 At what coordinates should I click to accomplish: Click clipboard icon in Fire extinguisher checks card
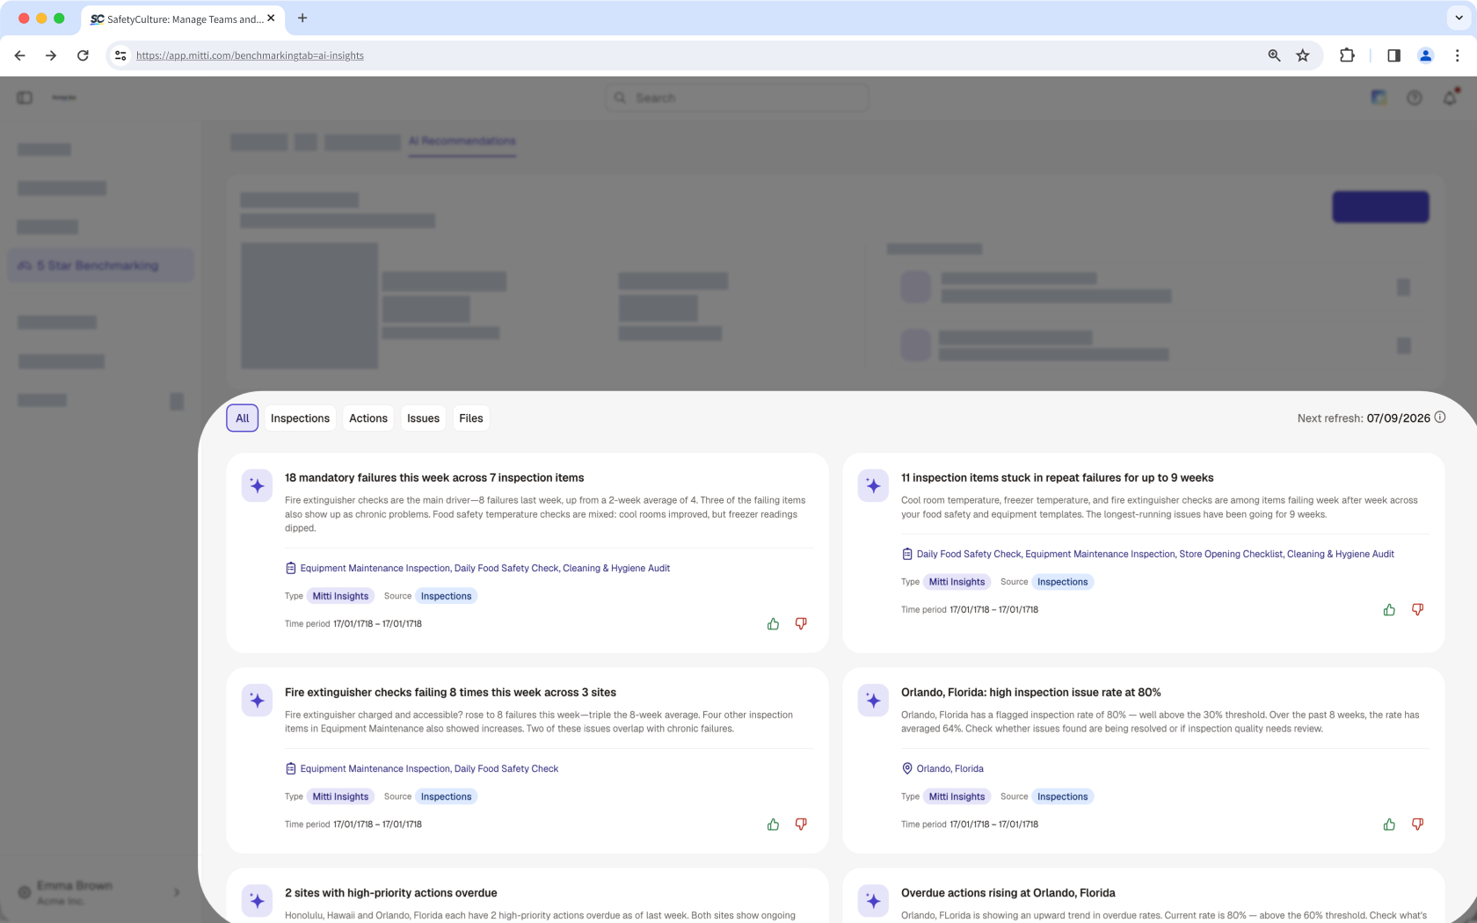tap(290, 769)
